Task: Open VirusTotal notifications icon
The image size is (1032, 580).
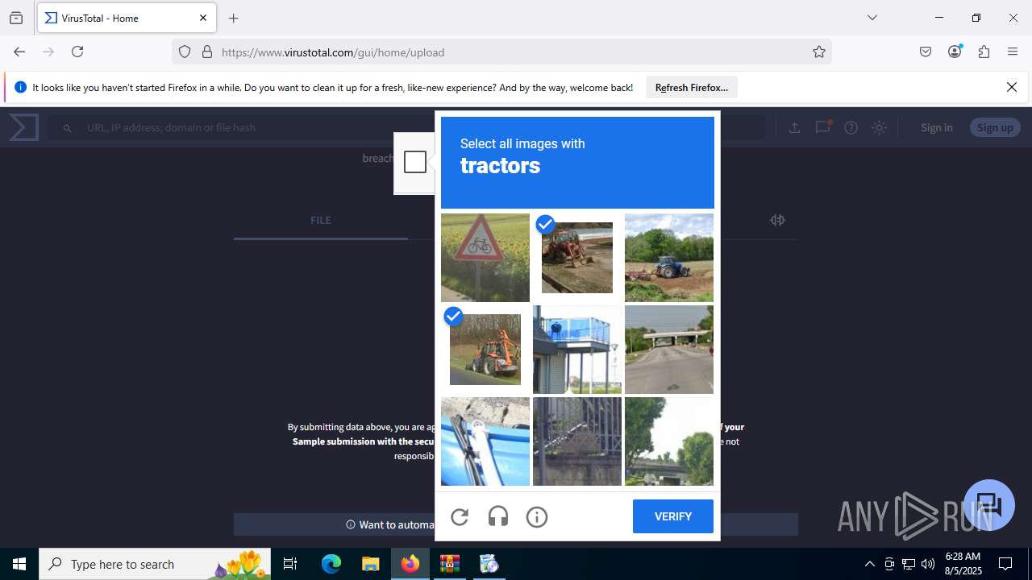Action: [822, 127]
